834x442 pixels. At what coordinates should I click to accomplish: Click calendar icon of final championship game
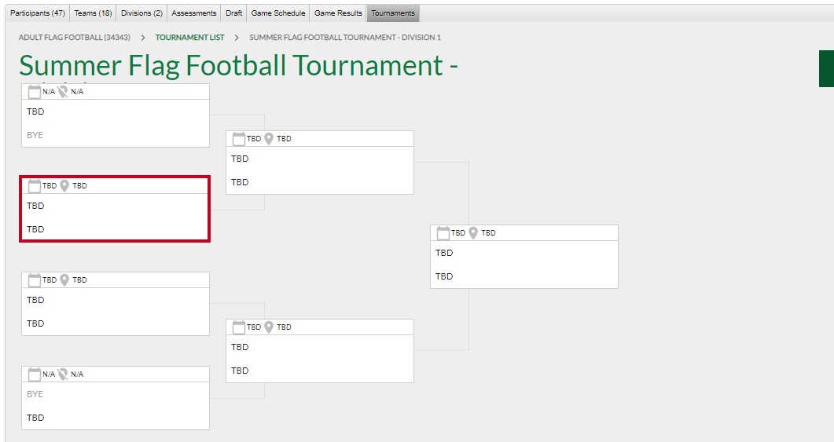pyautogui.click(x=443, y=233)
